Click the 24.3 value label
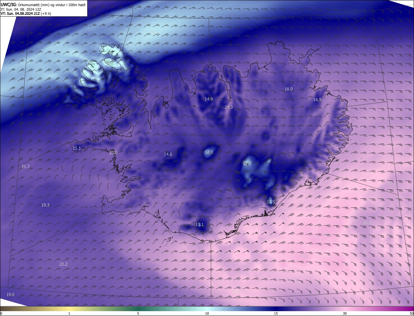 pyautogui.click(x=229, y=107)
